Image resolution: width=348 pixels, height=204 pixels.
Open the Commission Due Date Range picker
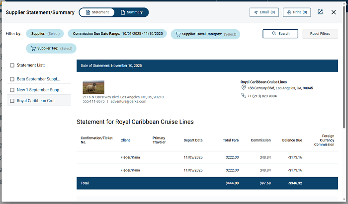[118, 34]
